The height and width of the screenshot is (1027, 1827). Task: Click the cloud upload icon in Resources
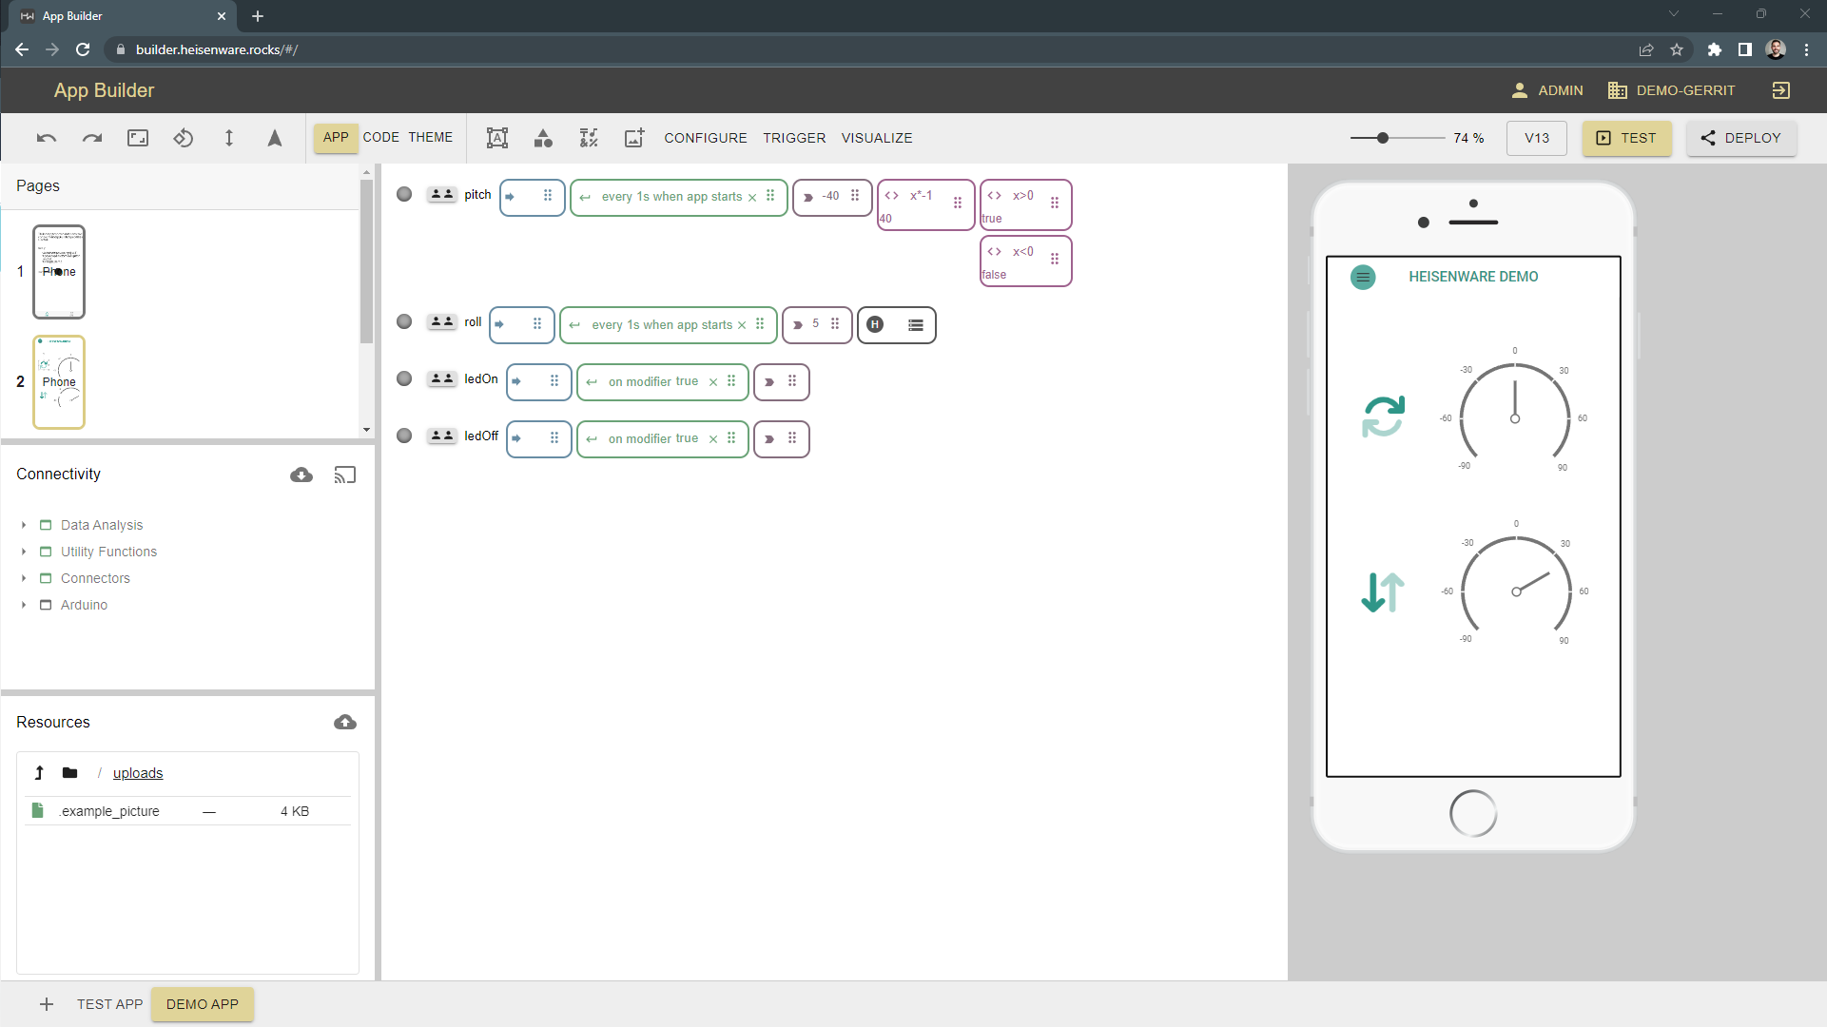(345, 723)
